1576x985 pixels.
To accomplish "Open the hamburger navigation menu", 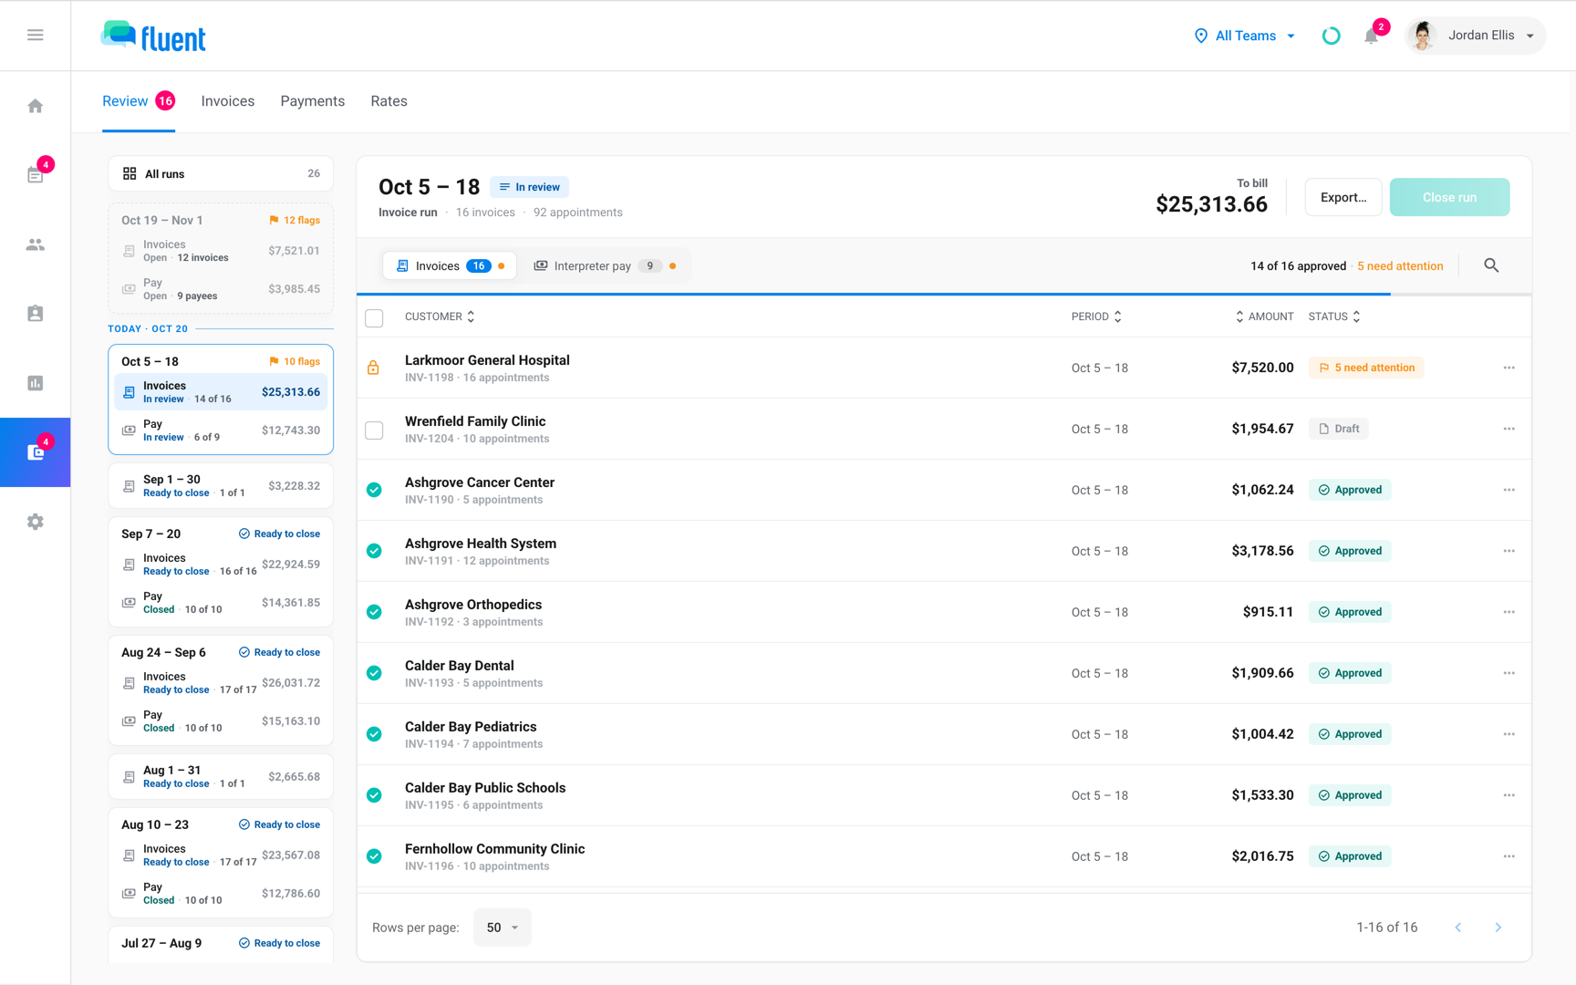I will coord(35,35).
